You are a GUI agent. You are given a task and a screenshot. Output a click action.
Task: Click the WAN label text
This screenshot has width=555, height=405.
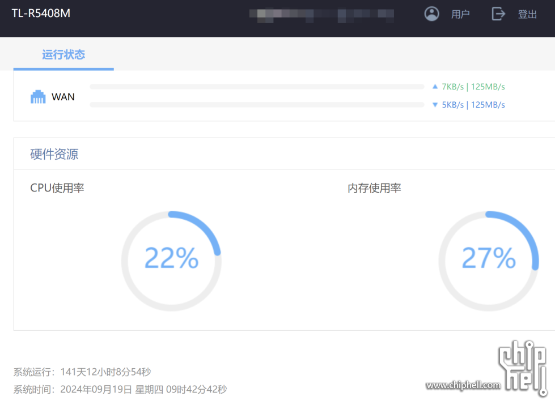tap(63, 97)
